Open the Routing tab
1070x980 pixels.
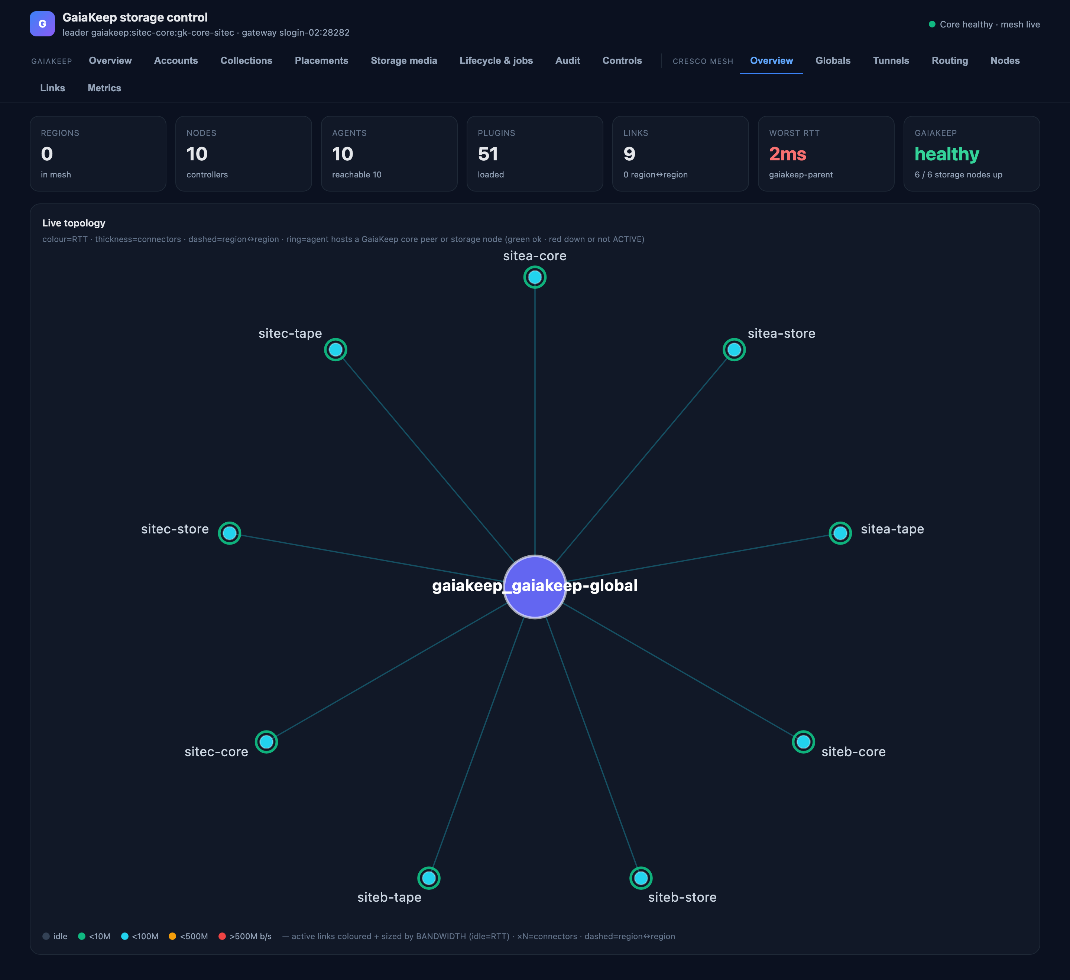tap(950, 61)
